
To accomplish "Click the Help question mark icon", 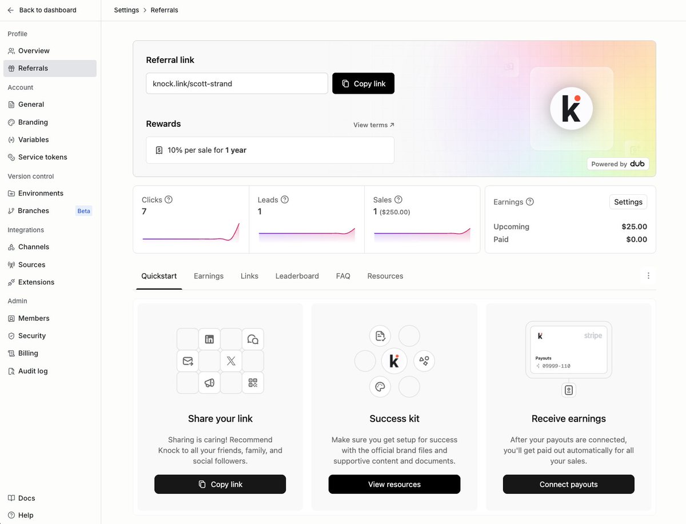I will point(11,515).
